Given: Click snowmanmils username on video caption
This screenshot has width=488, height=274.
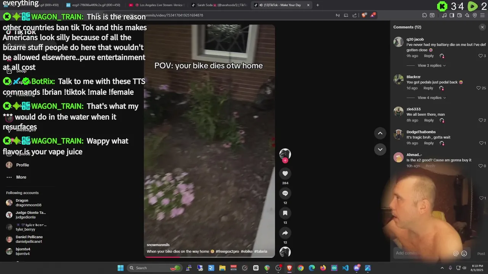Looking at the screenshot, I should [158, 245].
